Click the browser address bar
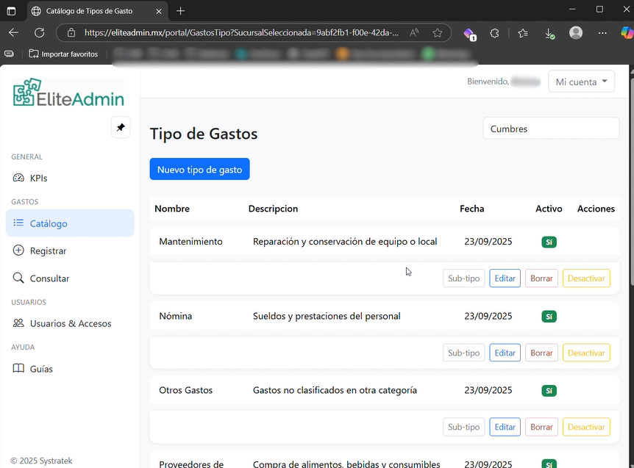 [x=243, y=33]
